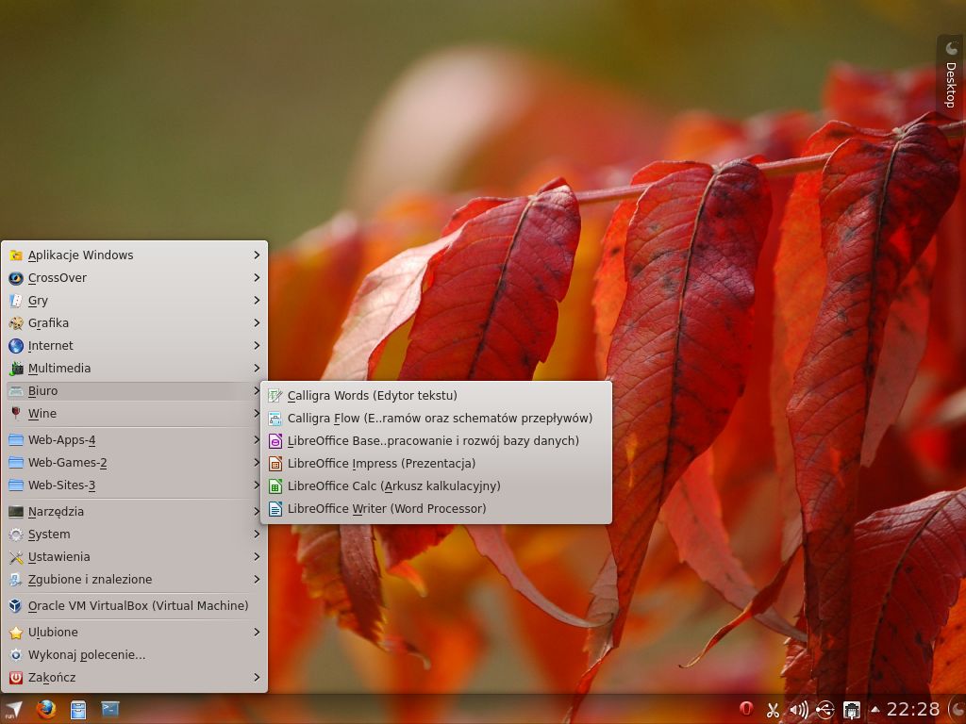
Task: Select the Narzędzia entry
Action: [134, 512]
